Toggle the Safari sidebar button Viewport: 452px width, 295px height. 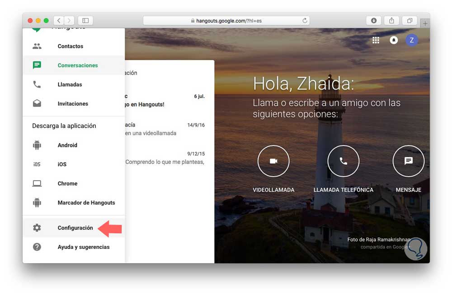tap(85, 20)
